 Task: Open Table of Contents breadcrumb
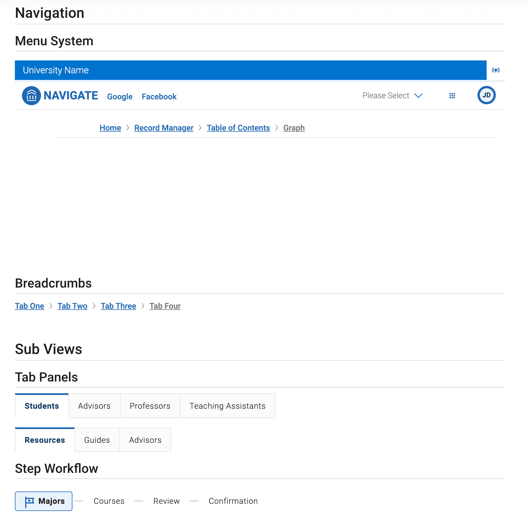point(238,128)
